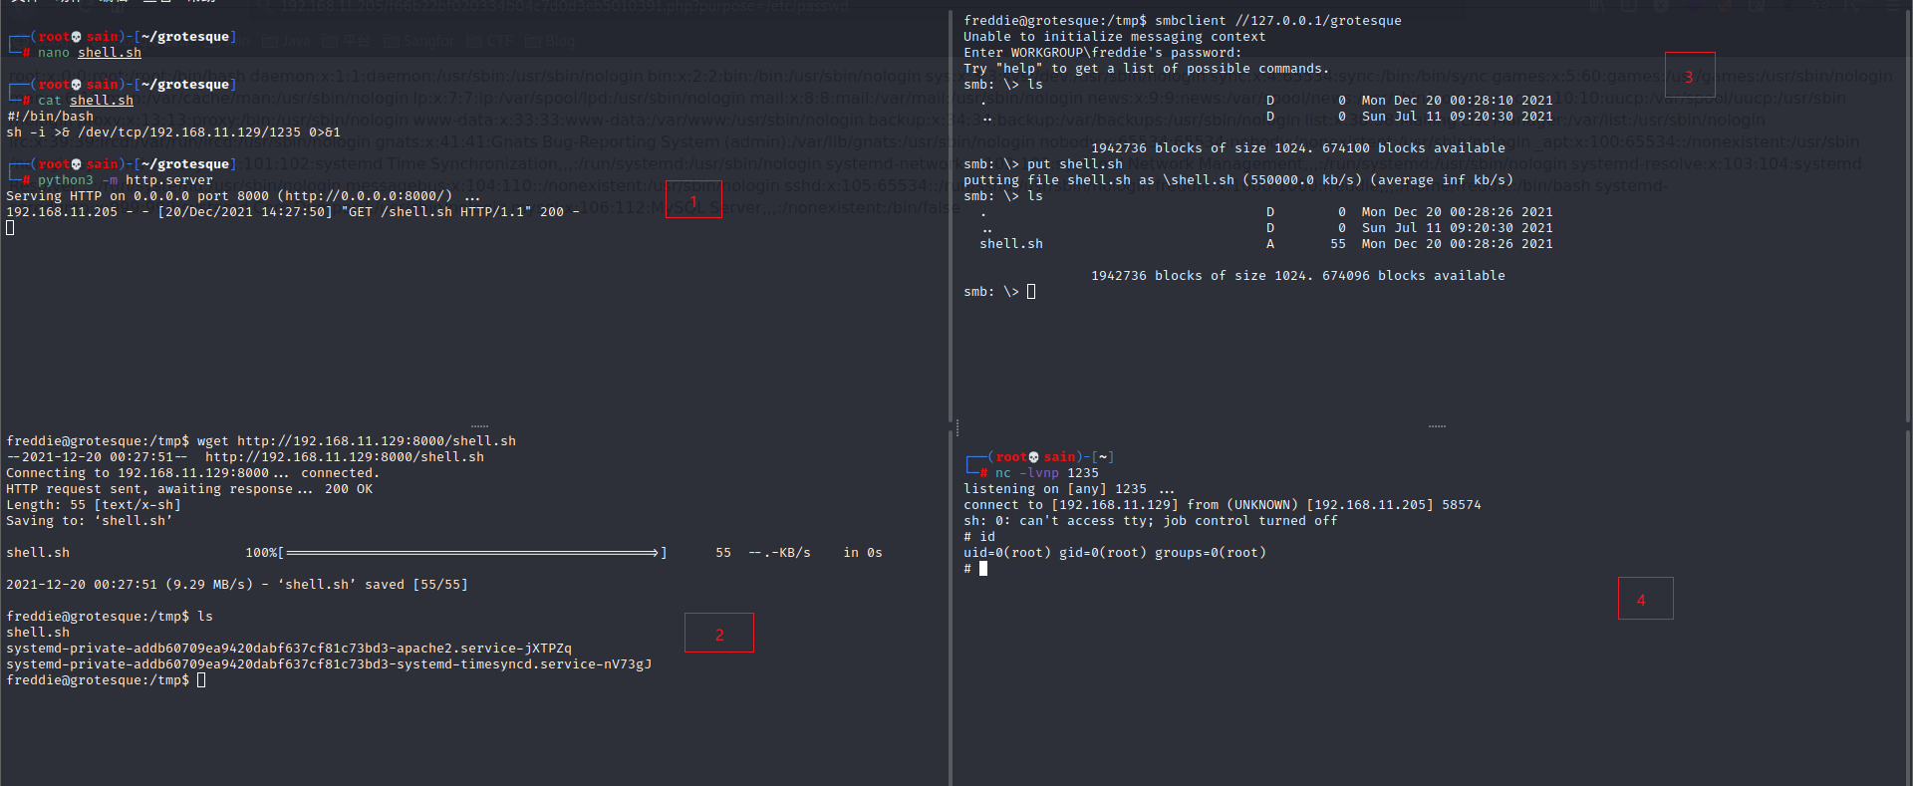Select "sh: 0: can't access tty" message
The image size is (1913, 786).
[x=1151, y=521]
